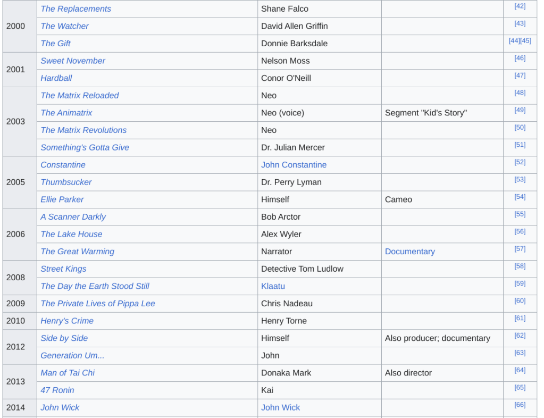
Task: Click the Man of Tai Chi link
Action: pos(68,373)
